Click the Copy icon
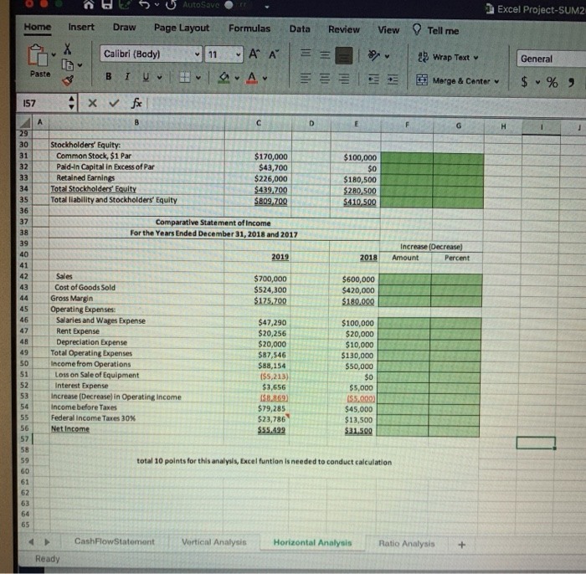Screen dimensions: 586x574 coord(68,65)
